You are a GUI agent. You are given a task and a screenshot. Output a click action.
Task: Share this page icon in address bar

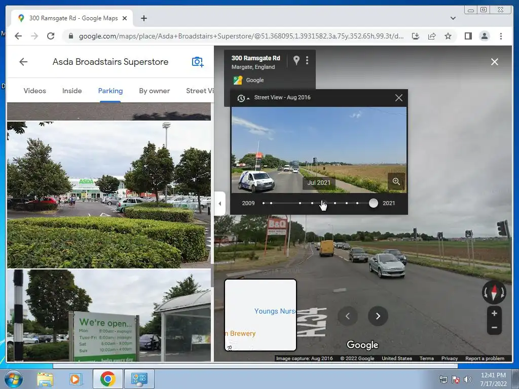click(432, 36)
